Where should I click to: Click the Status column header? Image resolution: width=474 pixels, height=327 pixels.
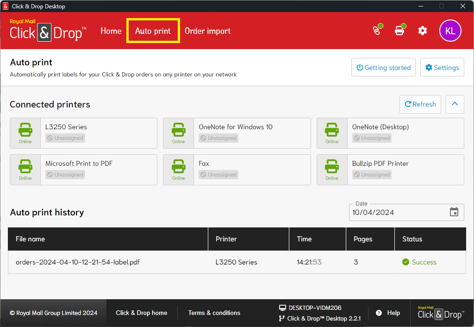pyautogui.click(x=430, y=239)
